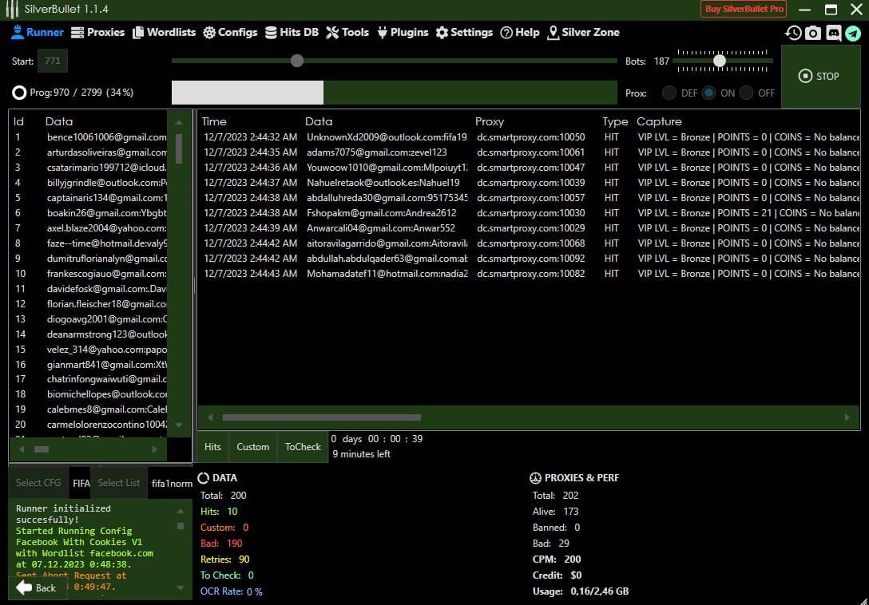Open the Configs section
This screenshot has width=869, height=605.
[x=230, y=32]
